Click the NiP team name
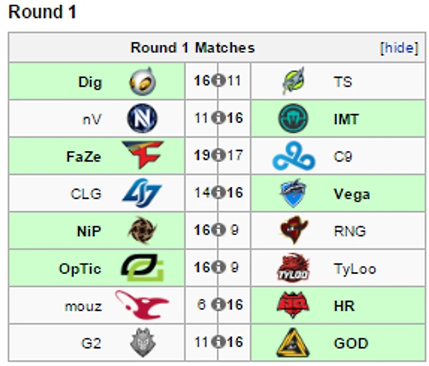 (x=89, y=231)
